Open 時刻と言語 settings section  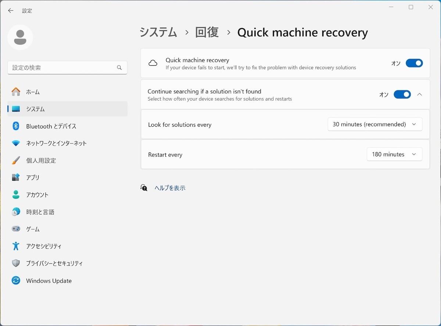[x=40, y=212]
